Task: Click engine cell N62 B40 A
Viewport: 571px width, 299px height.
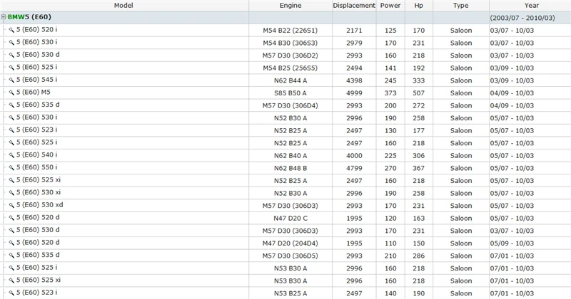Action: click(290, 156)
